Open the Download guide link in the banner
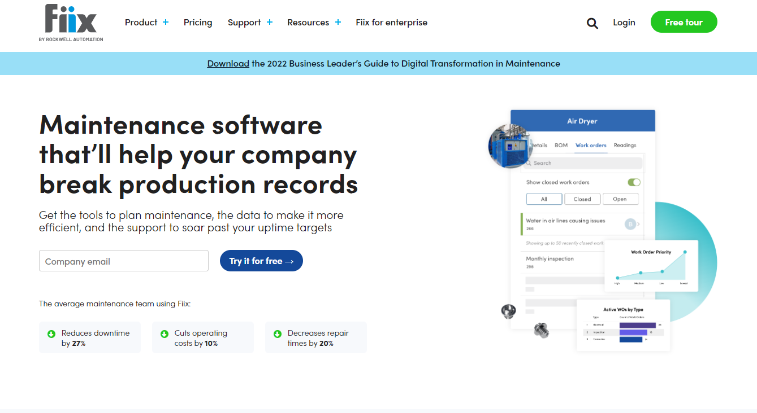Image resolution: width=757 pixels, height=413 pixels. point(228,63)
